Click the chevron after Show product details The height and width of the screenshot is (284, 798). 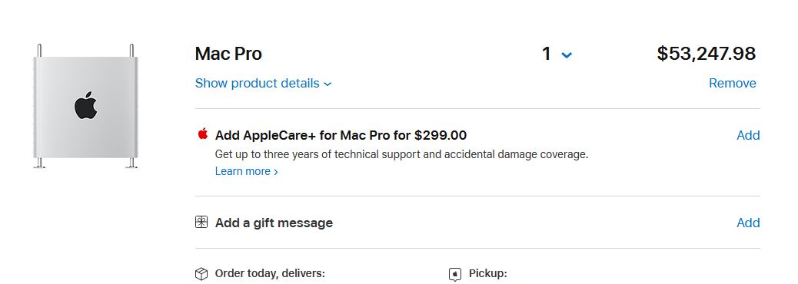[328, 84]
